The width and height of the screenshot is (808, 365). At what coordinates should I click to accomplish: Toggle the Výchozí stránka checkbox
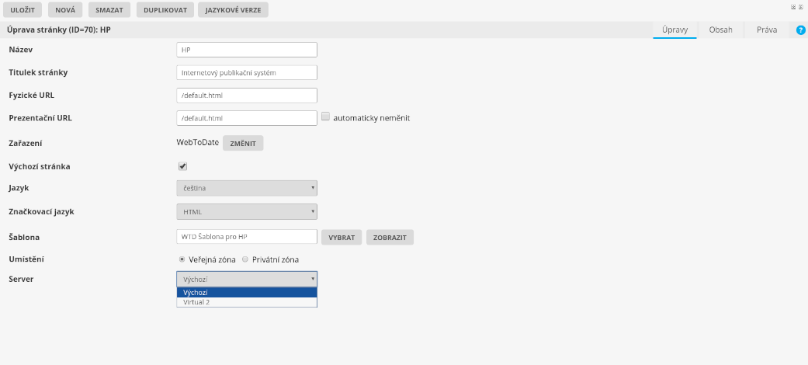(182, 166)
